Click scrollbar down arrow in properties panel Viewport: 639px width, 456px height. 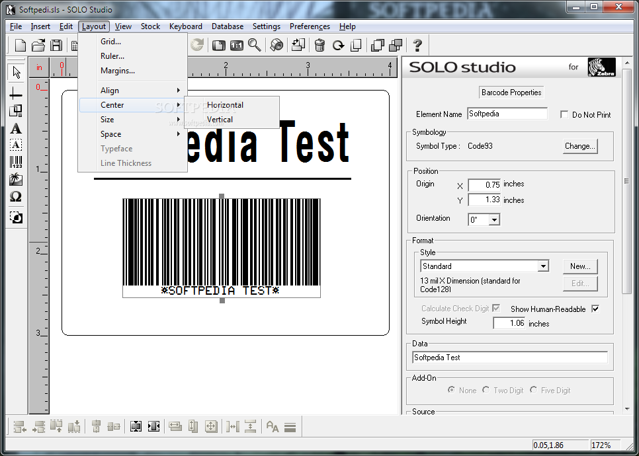click(x=627, y=408)
